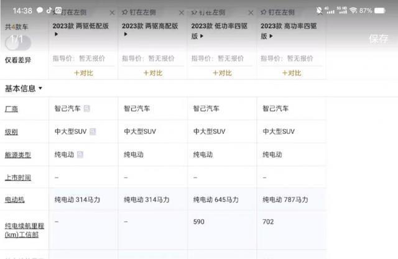The height and width of the screenshot is (259, 398).
Task: Click +对比 under 低功率四驱版
Action: coord(222,72)
